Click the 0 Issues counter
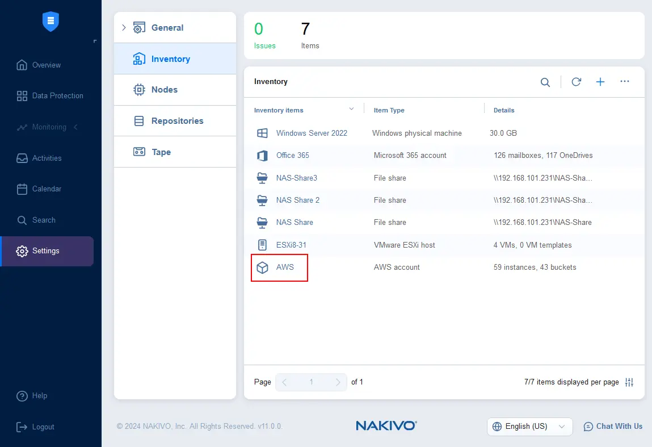 click(265, 35)
